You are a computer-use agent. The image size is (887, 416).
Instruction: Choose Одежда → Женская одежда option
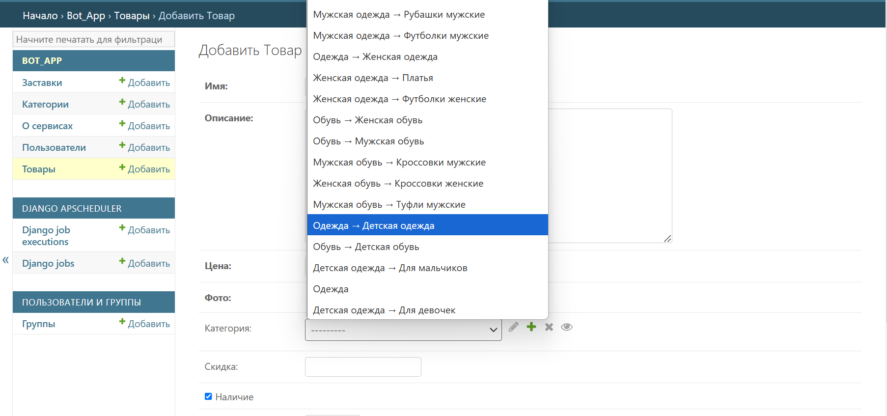pyautogui.click(x=427, y=57)
